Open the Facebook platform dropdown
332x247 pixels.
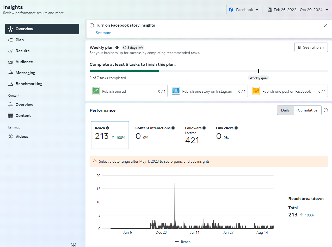tap(244, 10)
